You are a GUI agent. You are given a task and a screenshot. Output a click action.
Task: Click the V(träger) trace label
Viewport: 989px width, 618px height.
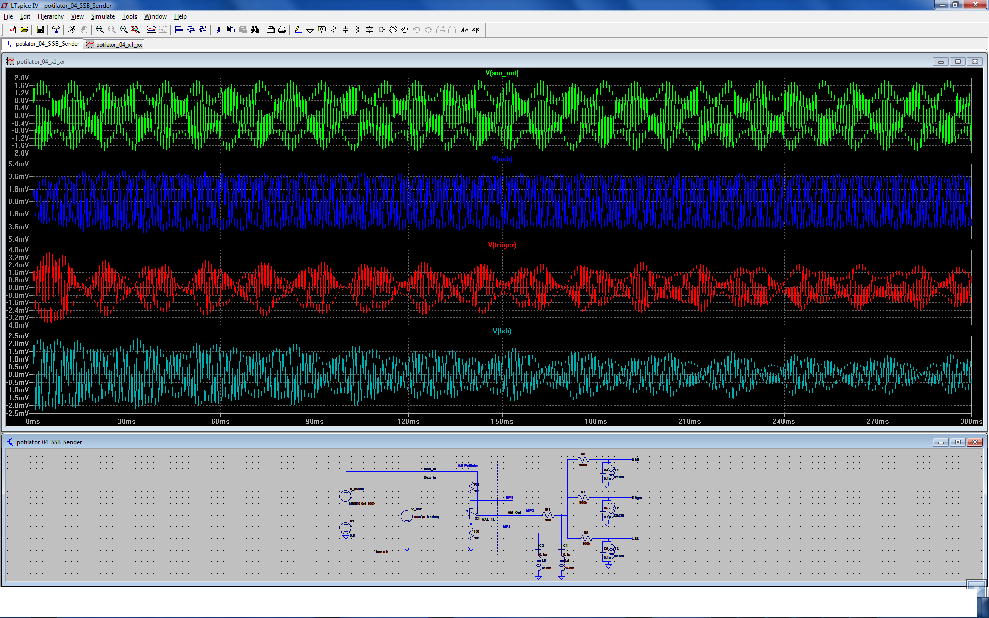click(x=502, y=245)
